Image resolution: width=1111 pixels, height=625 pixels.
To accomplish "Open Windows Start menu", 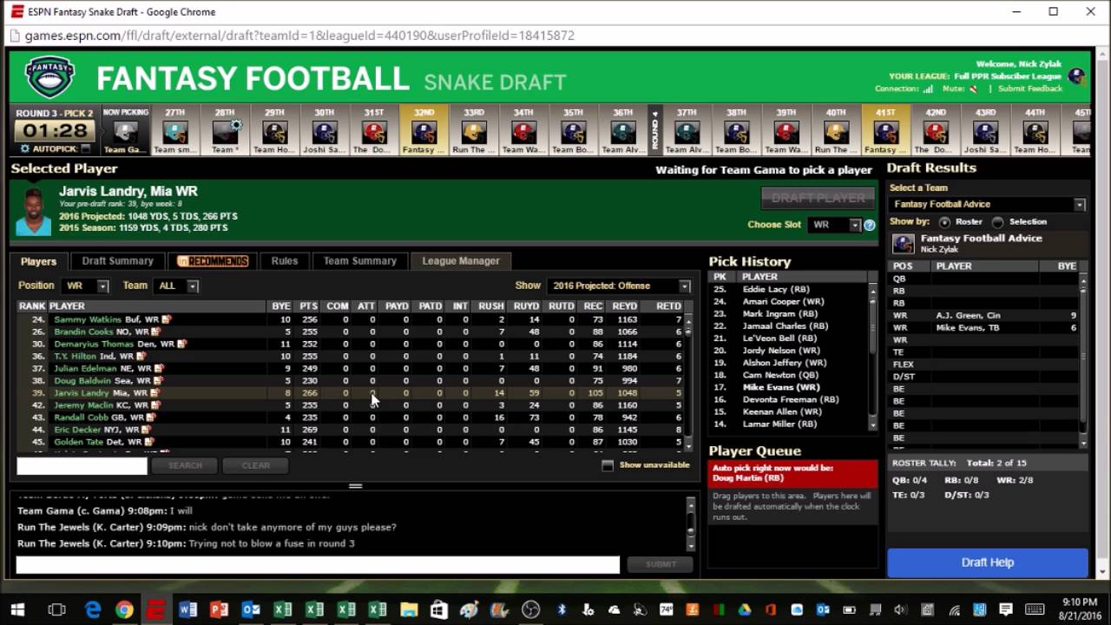I will [17, 610].
